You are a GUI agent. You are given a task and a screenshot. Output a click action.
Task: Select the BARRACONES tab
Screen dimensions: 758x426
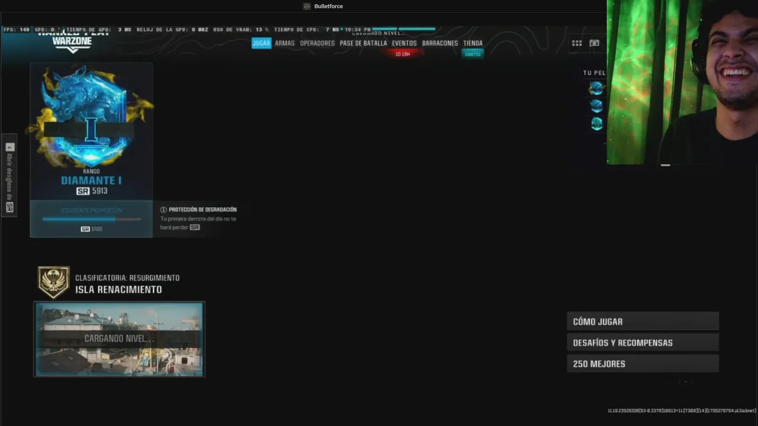click(440, 43)
